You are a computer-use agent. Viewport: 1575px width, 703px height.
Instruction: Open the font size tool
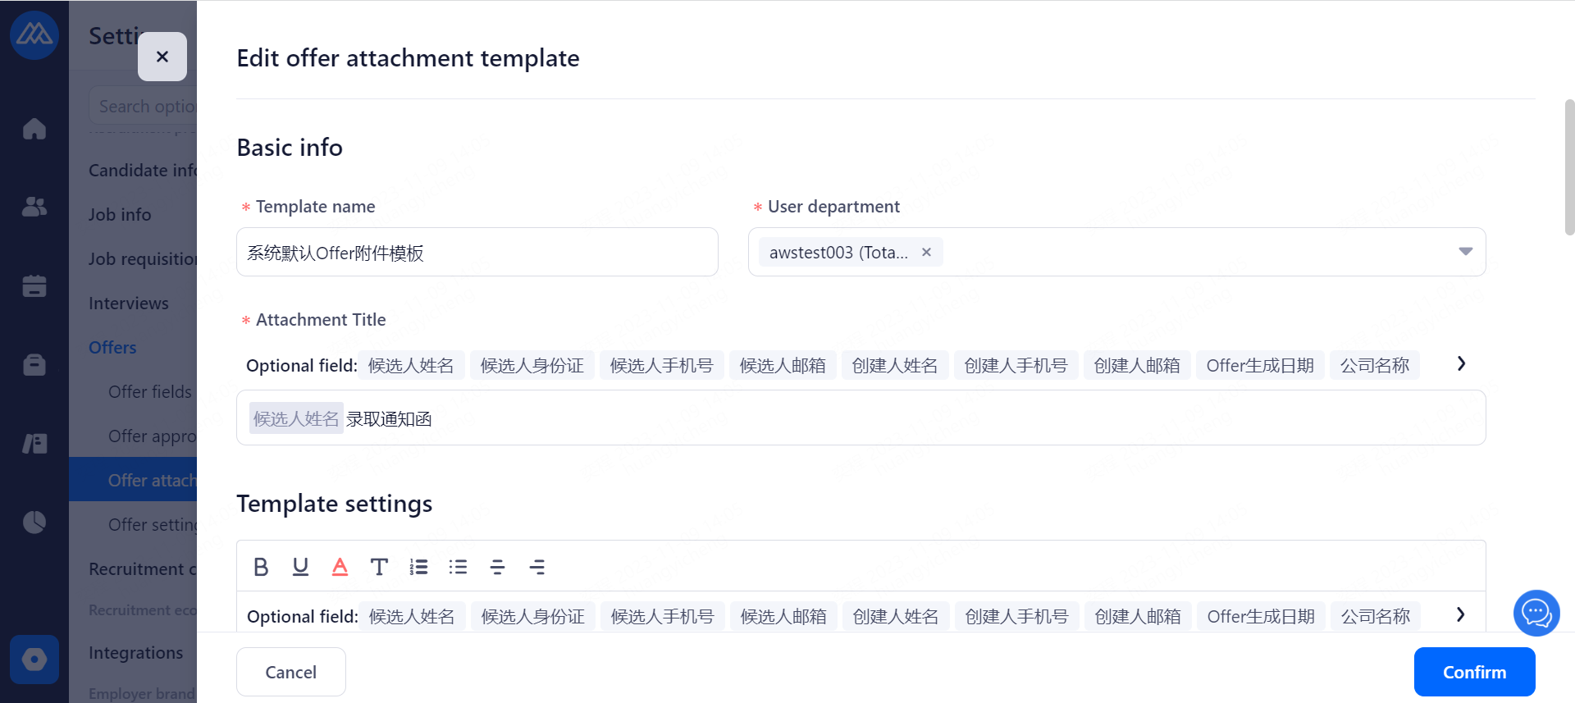[x=379, y=567]
